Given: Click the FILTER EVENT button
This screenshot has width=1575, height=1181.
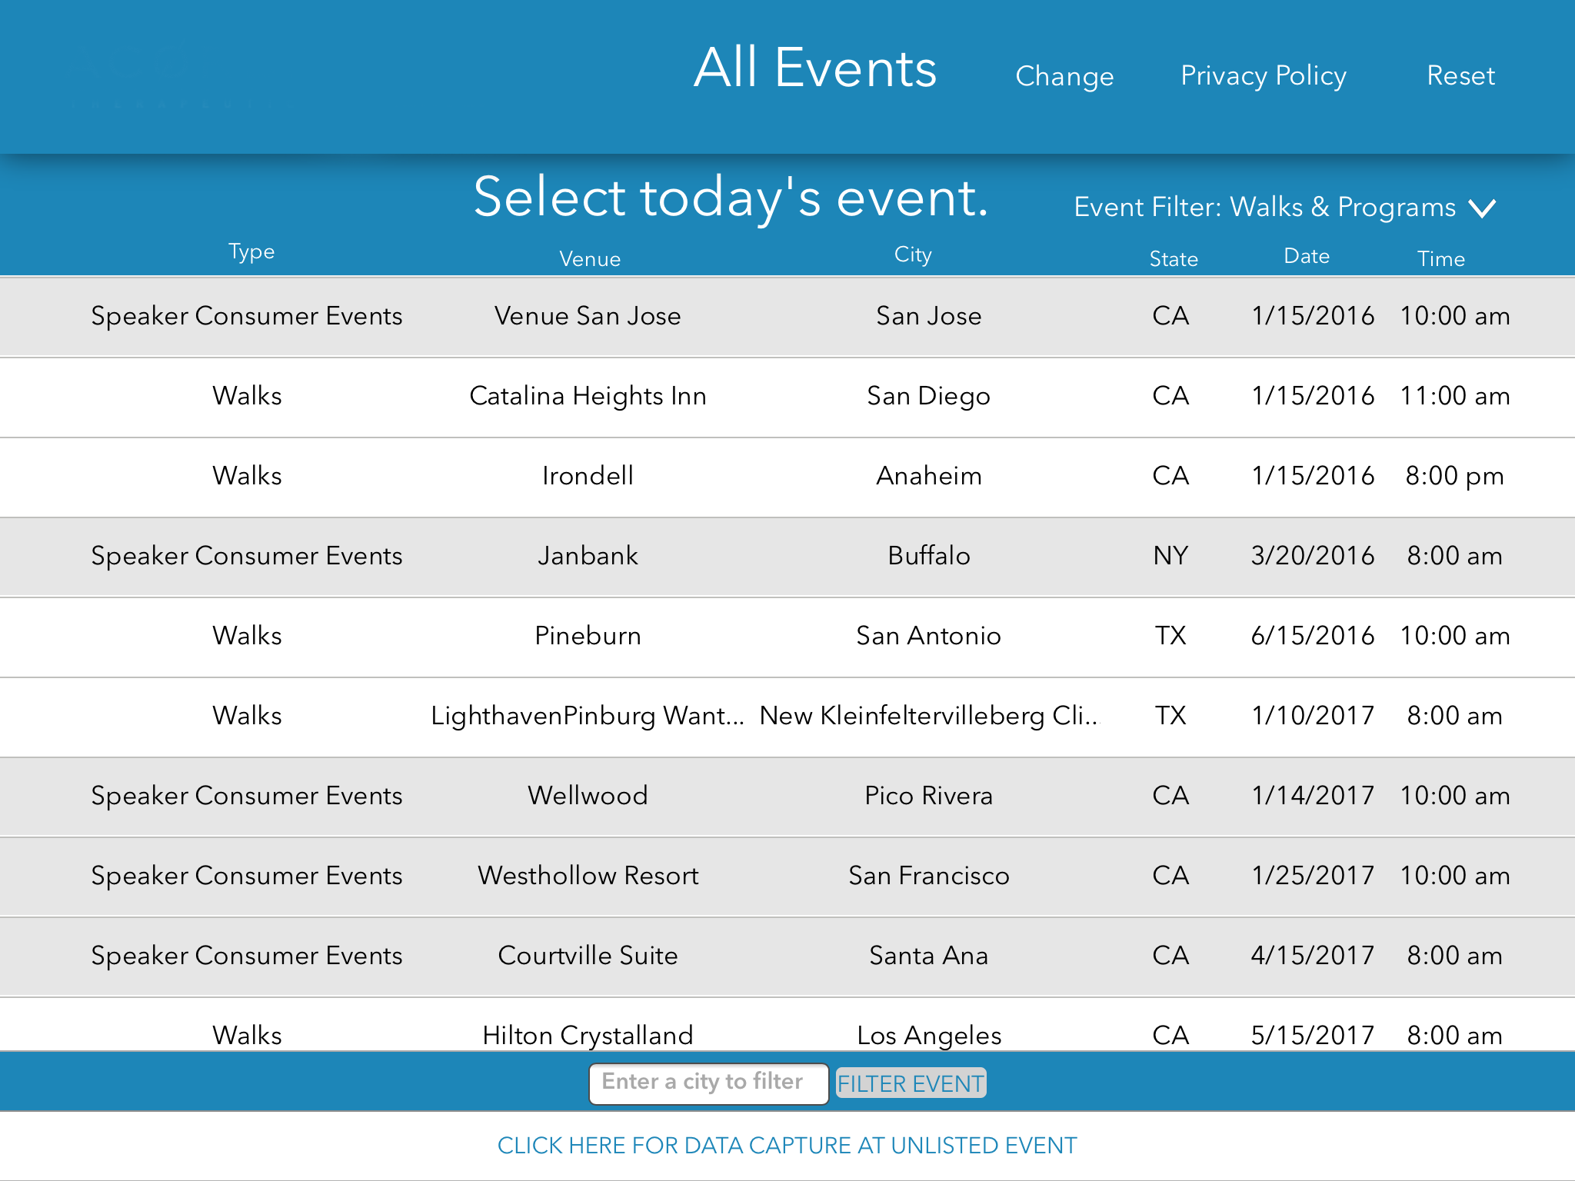Looking at the screenshot, I should click(x=910, y=1083).
